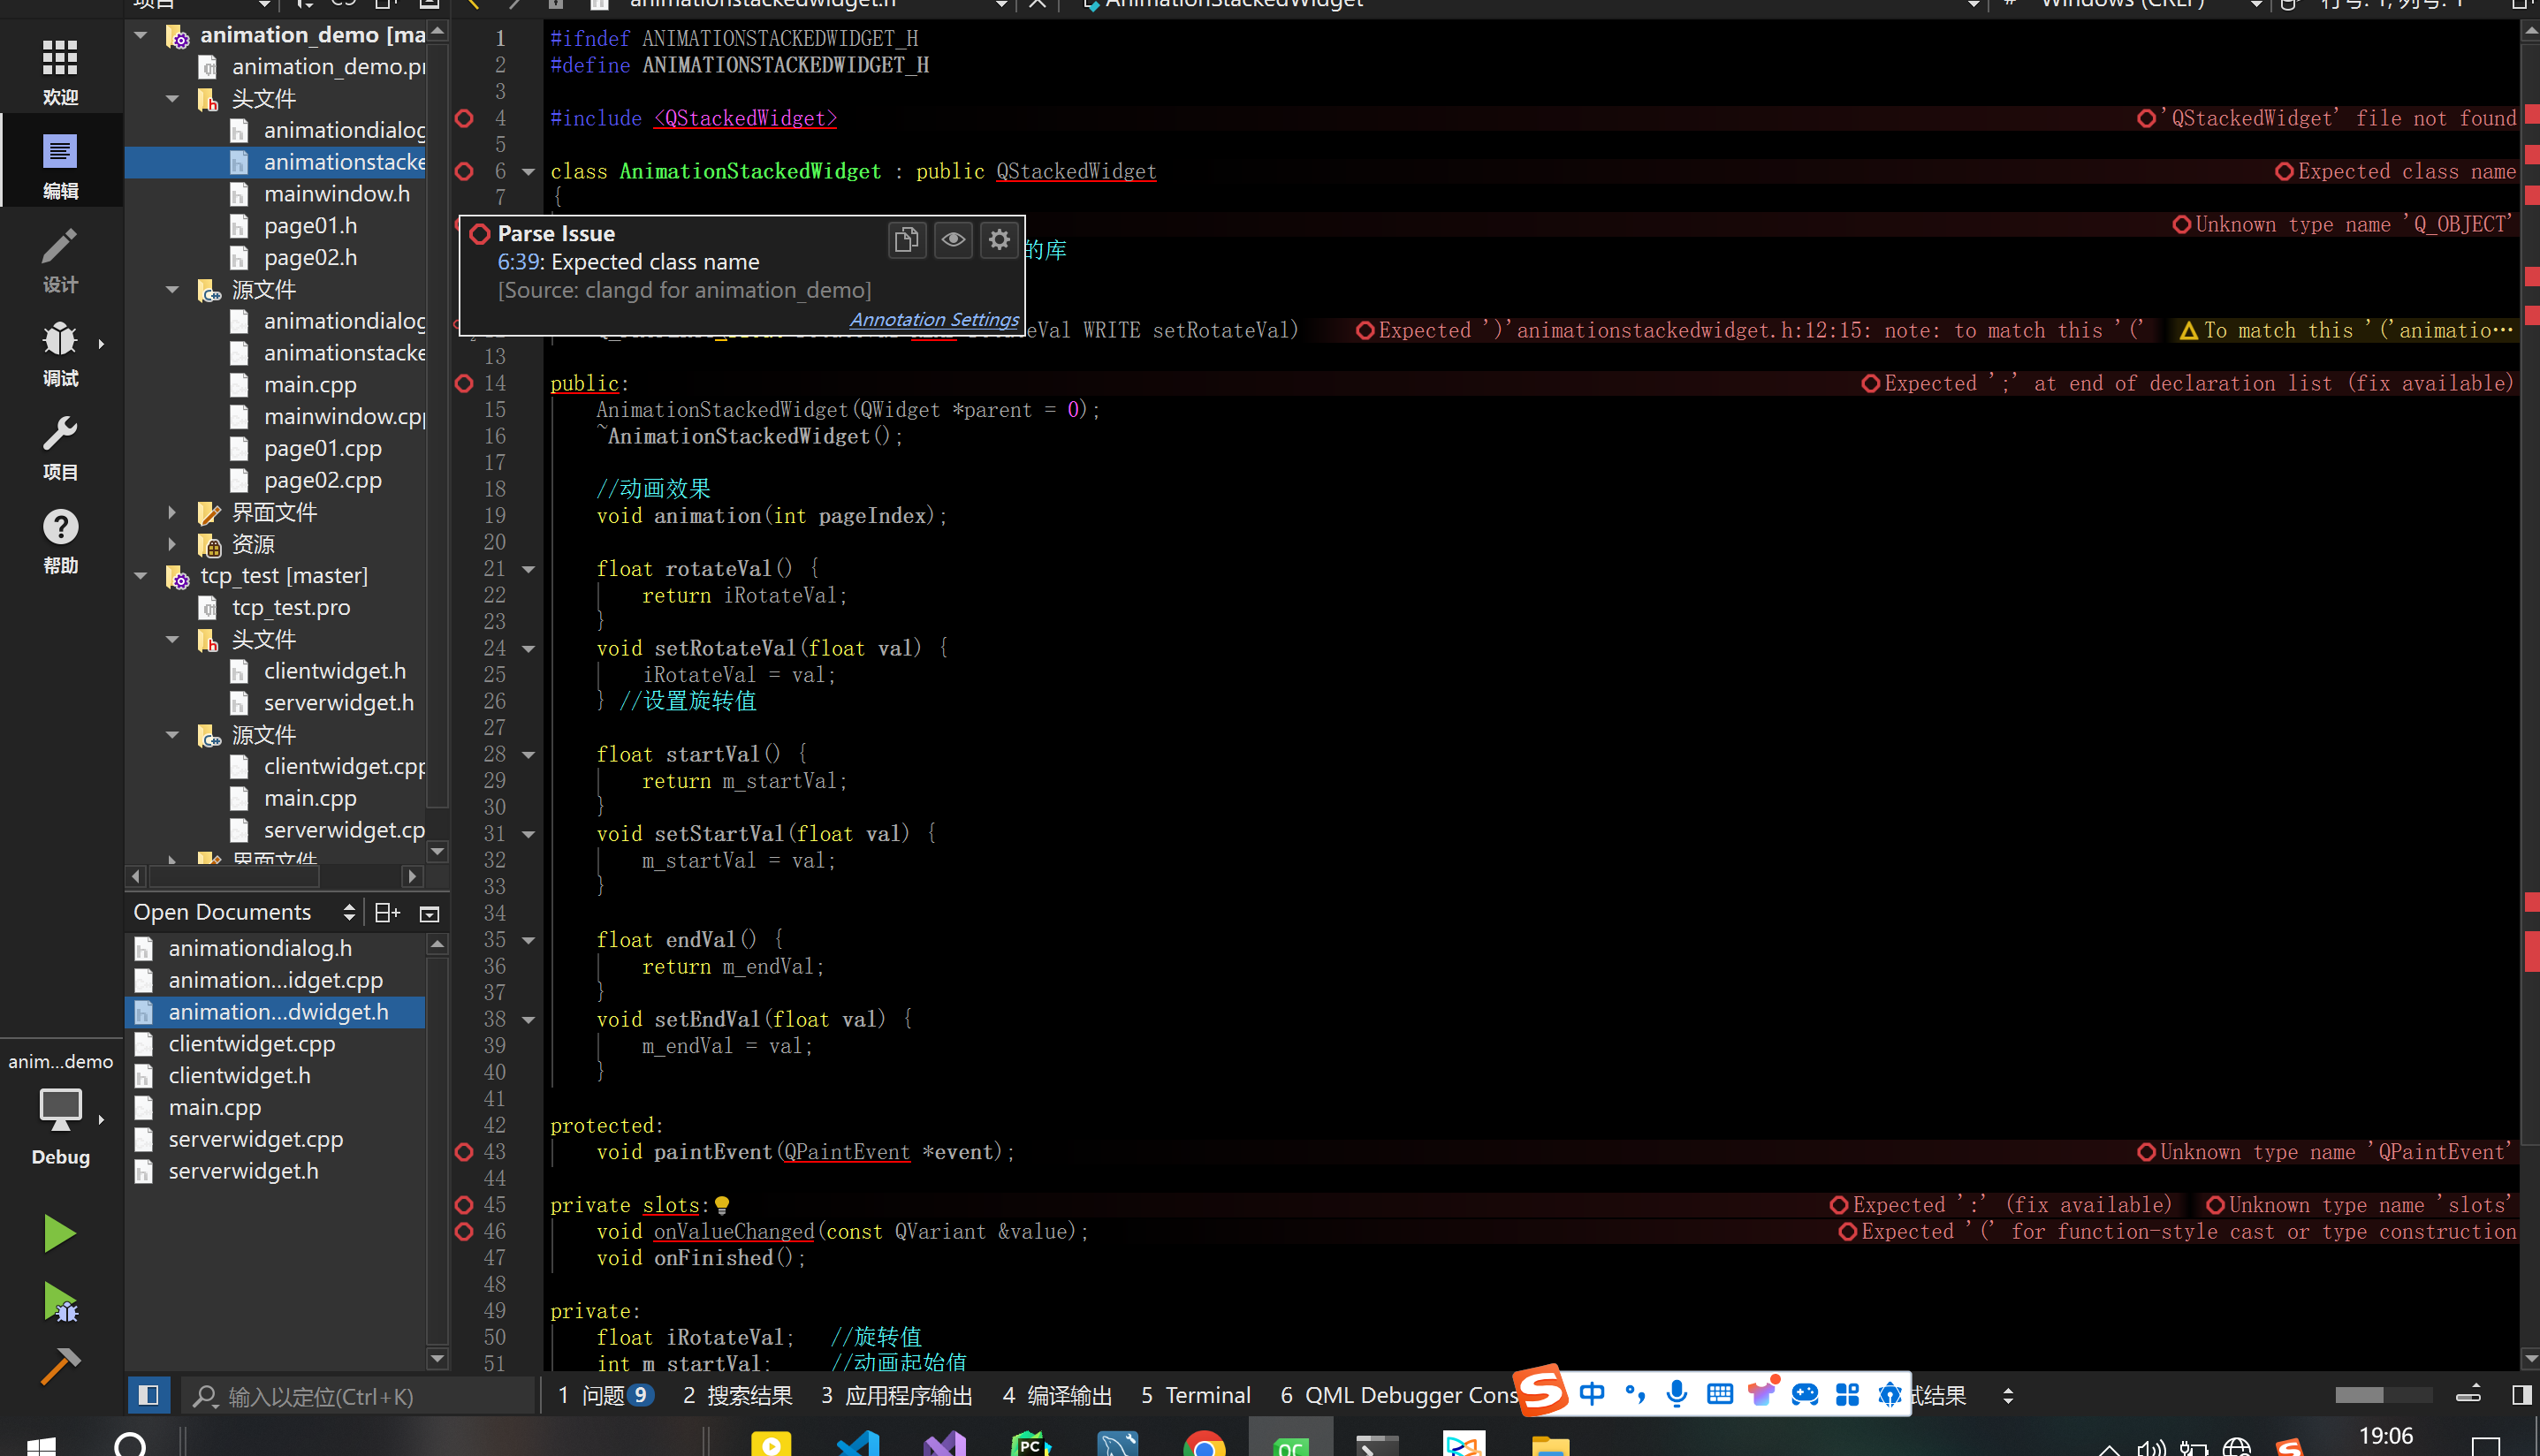This screenshot has height=1456, width=2540.
Task: Open Visual Studio Code from taskbar
Action: pyautogui.click(x=858, y=1444)
